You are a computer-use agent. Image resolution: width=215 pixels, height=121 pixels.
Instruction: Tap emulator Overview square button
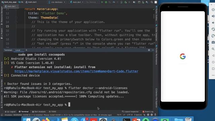(213, 69)
